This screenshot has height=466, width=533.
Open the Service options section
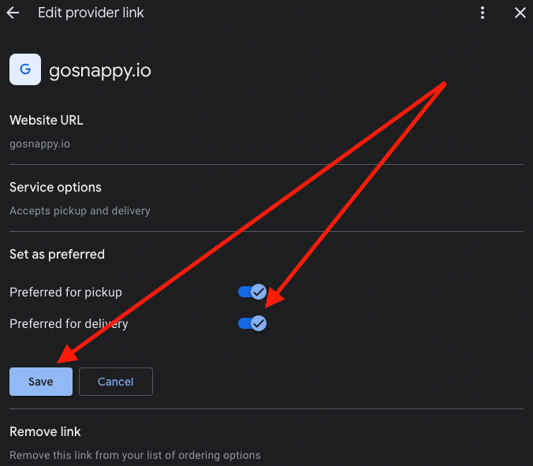[55, 188]
